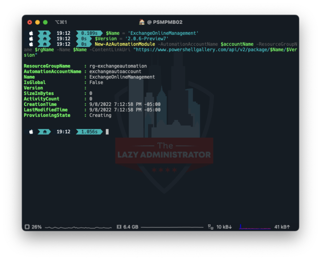321x260 pixels.
Task: Click the ProvisioningState property label
Action: (x=47, y=116)
